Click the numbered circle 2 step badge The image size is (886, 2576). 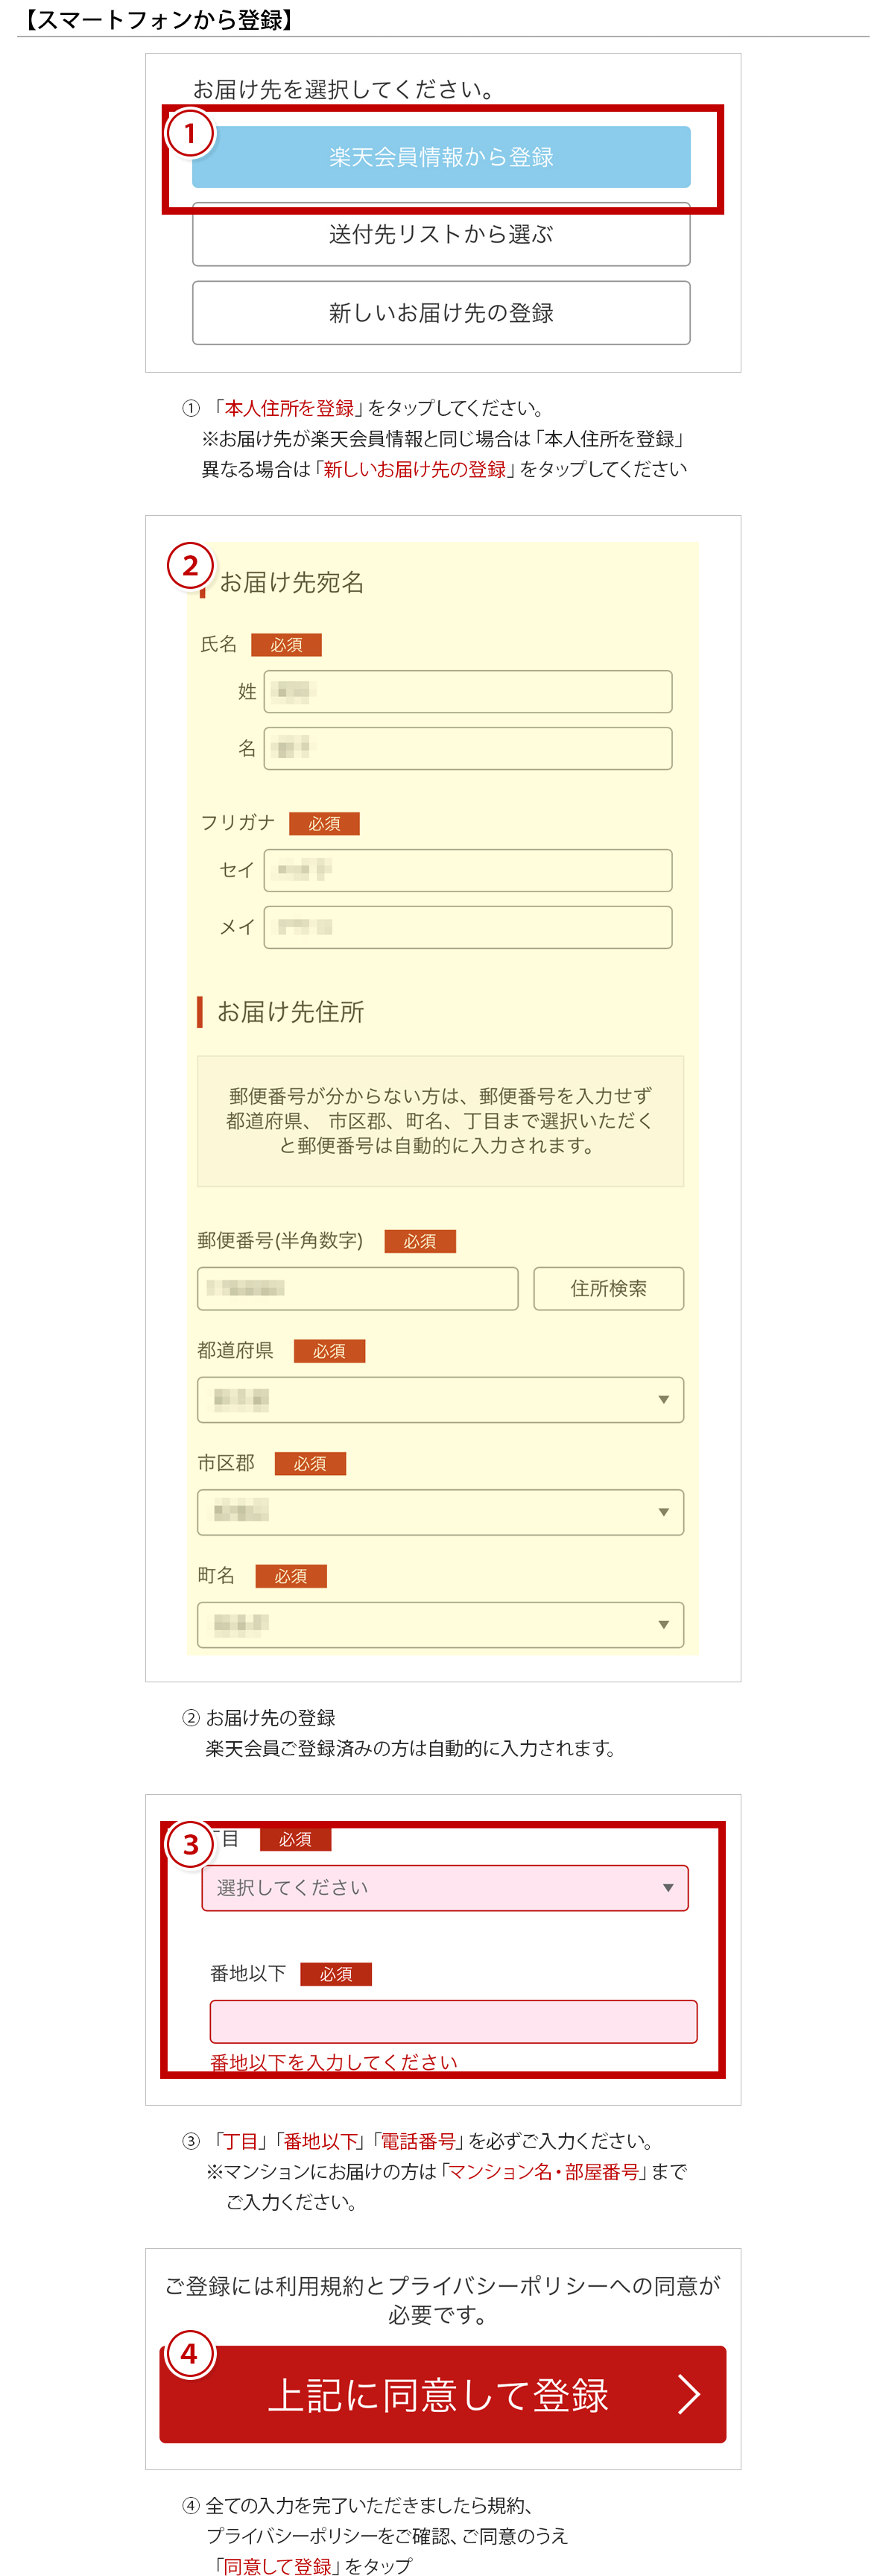pyautogui.click(x=190, y=566)
